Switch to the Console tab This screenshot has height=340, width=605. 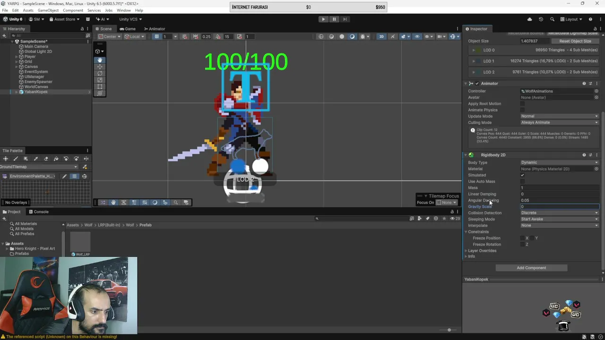point(38,212)
